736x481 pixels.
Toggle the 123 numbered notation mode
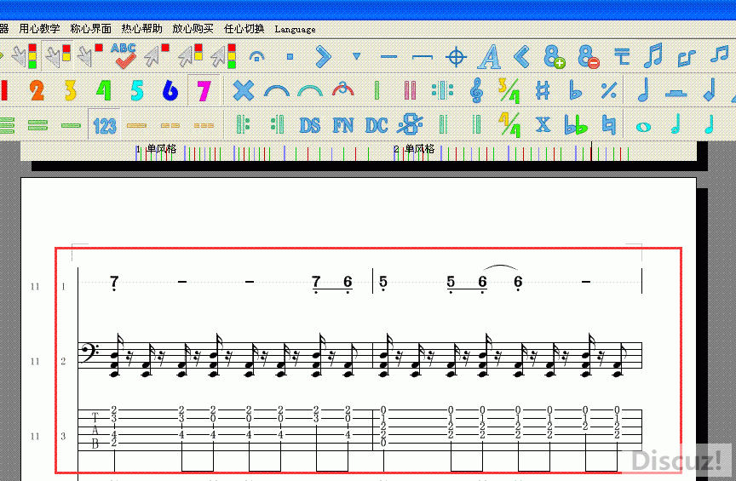tap(105, 126)
